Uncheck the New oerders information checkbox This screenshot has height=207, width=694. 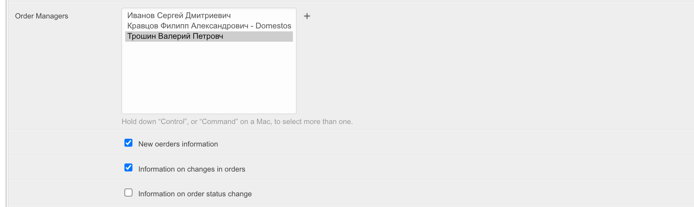click(129, 143)
